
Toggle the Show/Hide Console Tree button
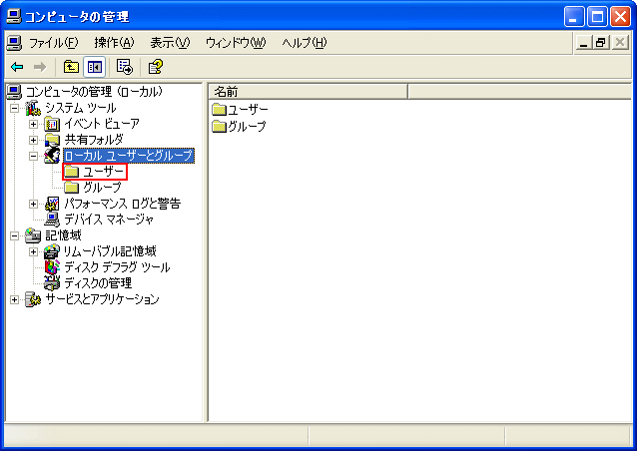(95, 67)
